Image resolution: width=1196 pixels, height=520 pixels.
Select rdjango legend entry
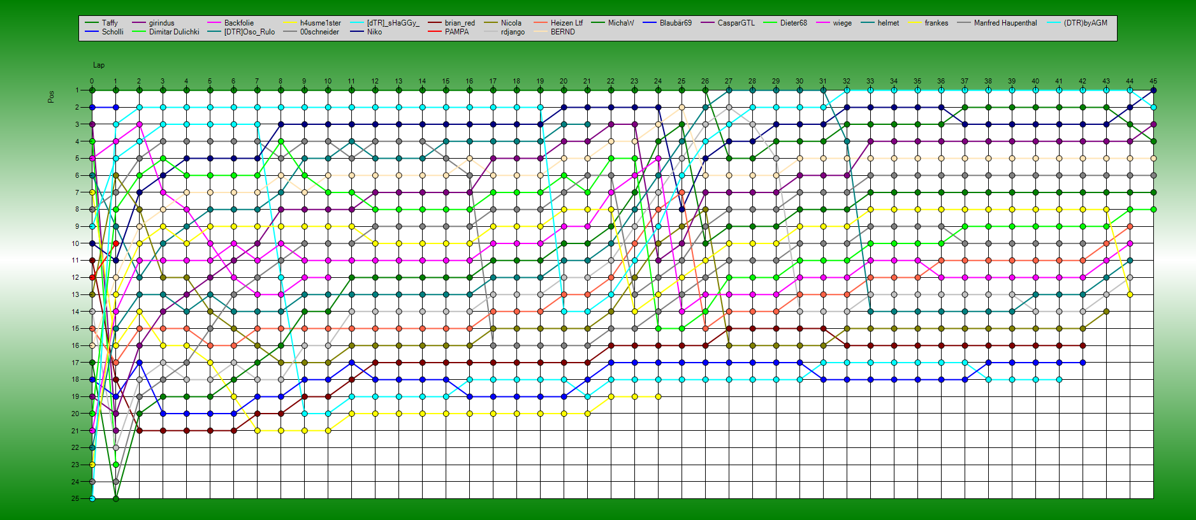pyautogui.click(x=513, y=32)
